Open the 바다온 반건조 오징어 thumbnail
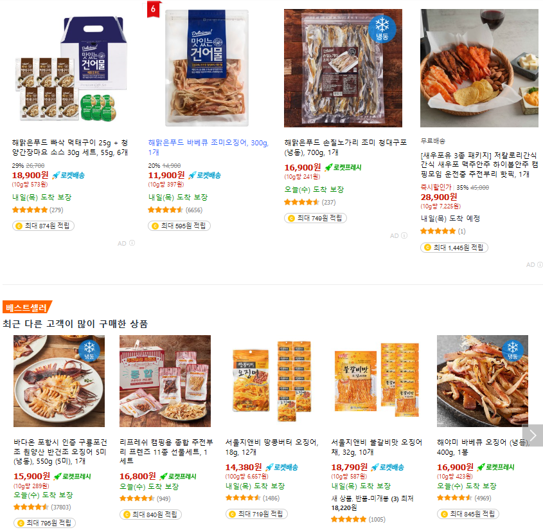 tap(59, 381)
